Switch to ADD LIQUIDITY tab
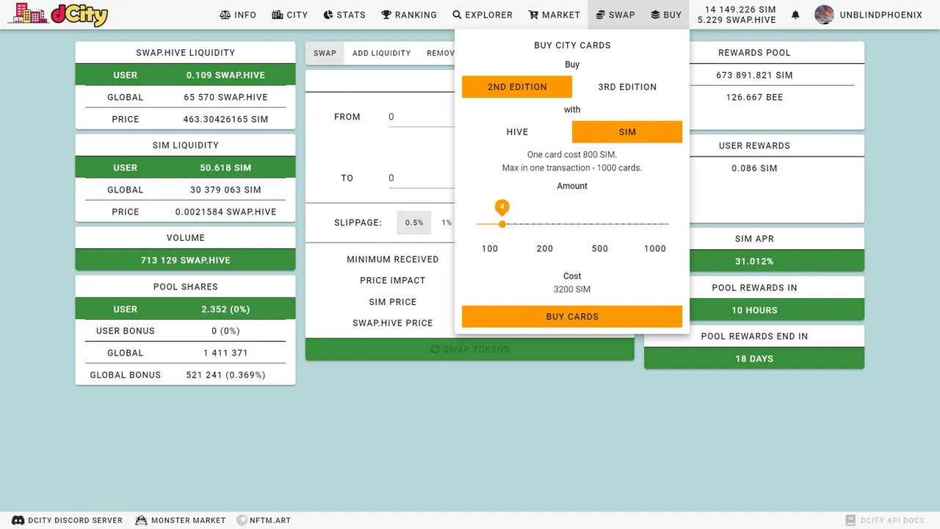 tap(382, 53)
